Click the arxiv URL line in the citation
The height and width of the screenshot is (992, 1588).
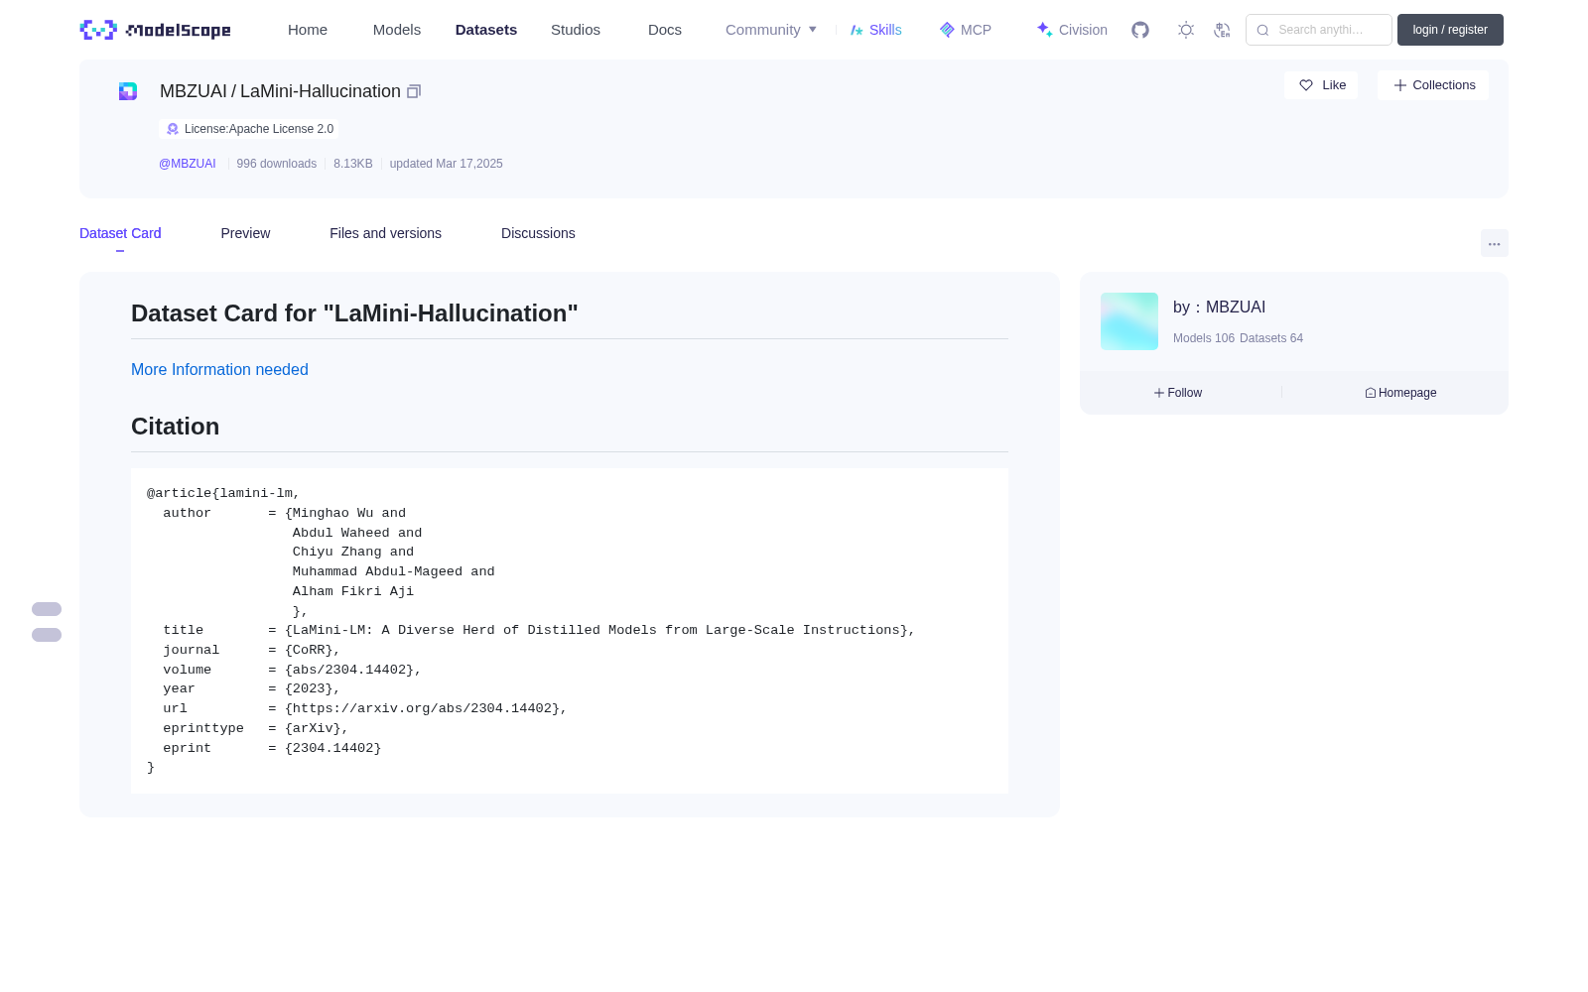[365, 708]
